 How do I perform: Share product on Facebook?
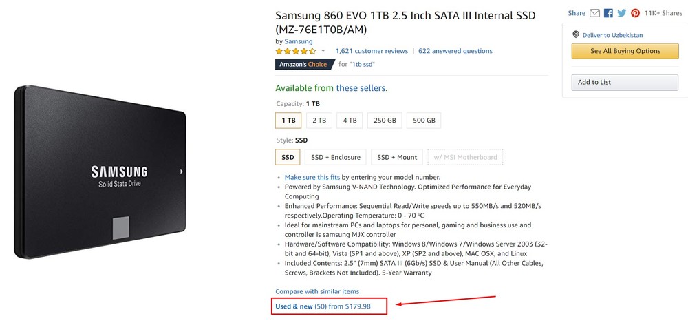[x=608, y=13]
